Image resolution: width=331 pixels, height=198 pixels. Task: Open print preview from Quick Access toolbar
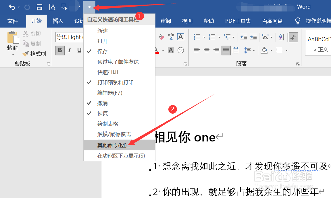53,7
